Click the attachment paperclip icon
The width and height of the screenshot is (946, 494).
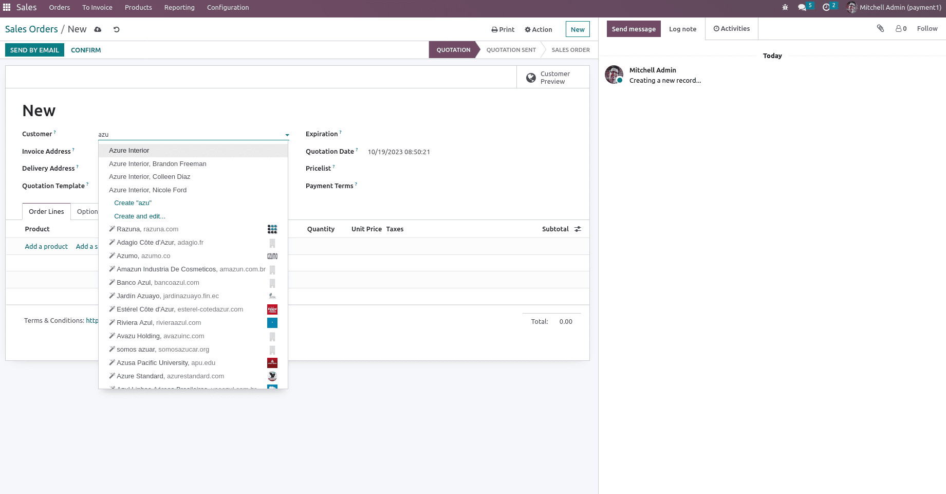[x=880, y=28]
